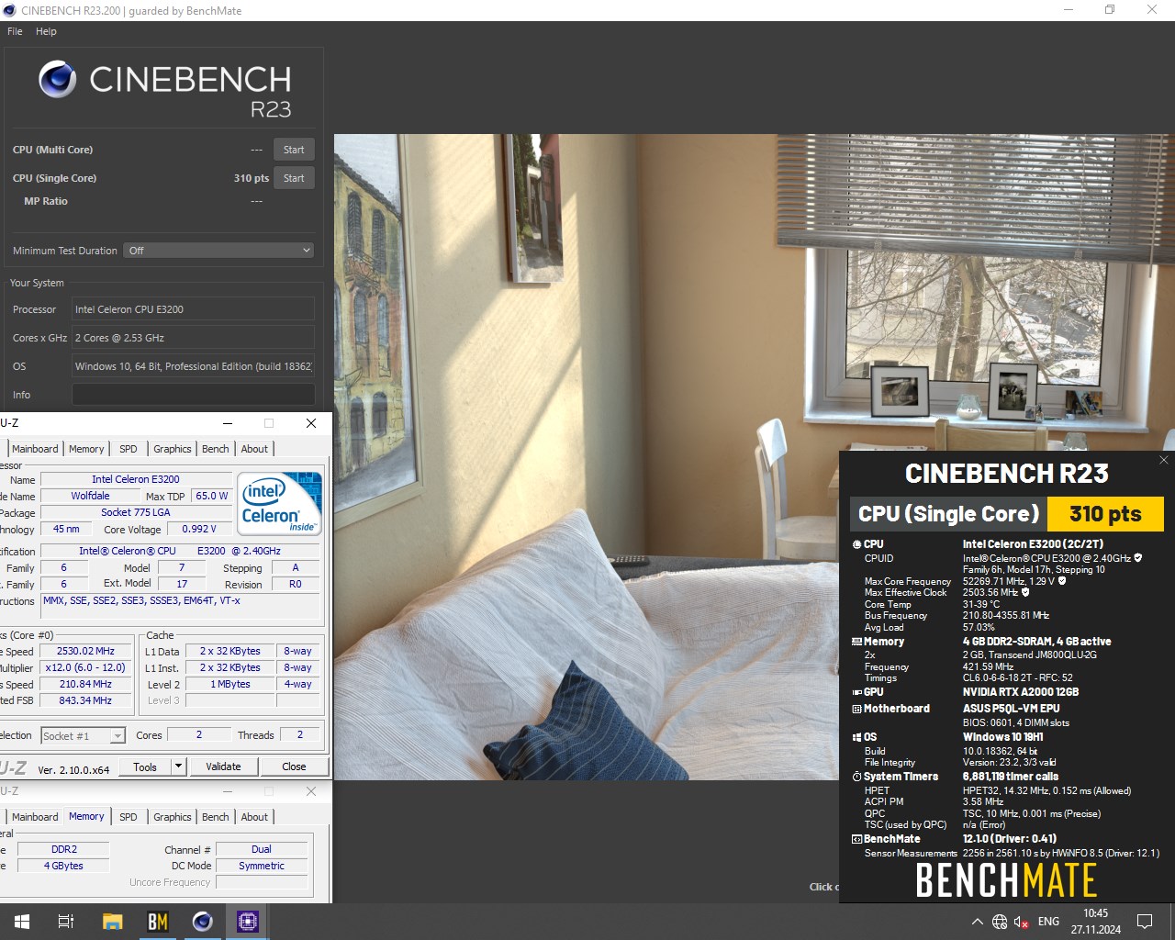Viewport: 1175px width, 940px height.
Task: Click the Processor name field
Action: coord(194,309)
